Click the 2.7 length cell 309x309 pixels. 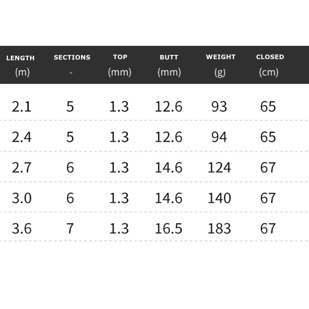click(x=21, y=168)
